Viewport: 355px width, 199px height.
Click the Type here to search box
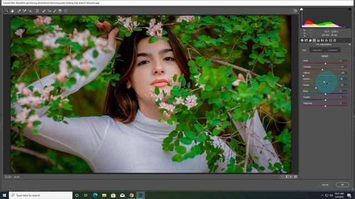[x=40, y=195]
